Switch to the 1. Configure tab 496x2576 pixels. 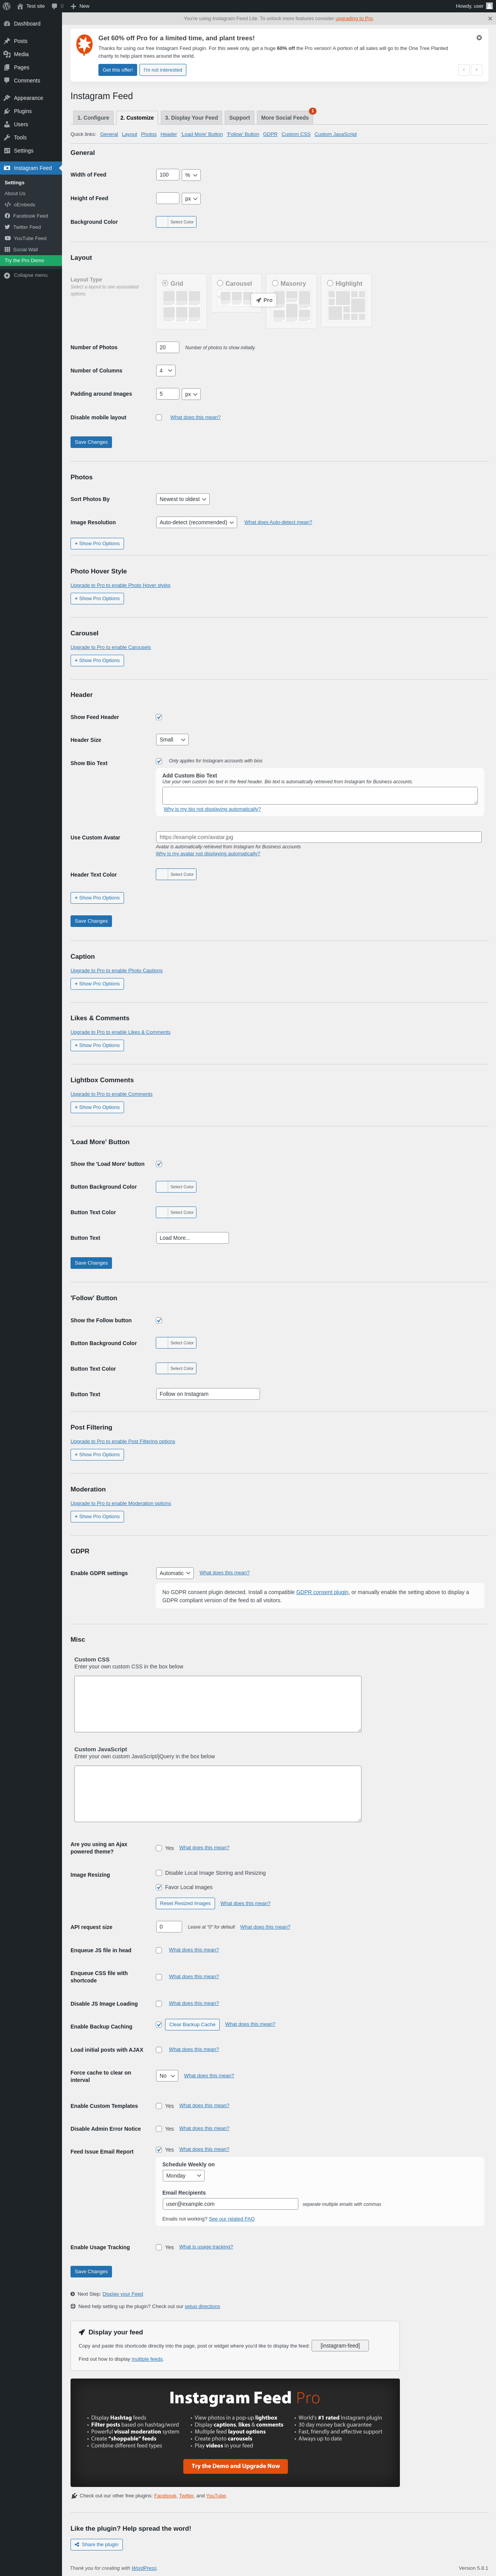(93, 118)
